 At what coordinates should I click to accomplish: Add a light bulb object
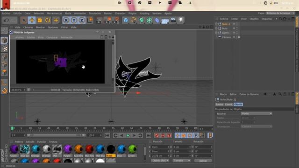point(181,20)
